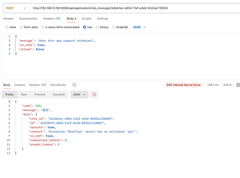240x178 pixels.
Task: Click the "completion_tokens" response line
Action: pyautogui.click(x=48, y=140)
